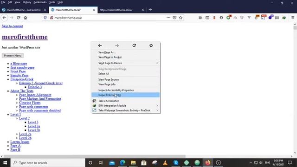This screenshot has width=297, height=167.
Task: Open the Page Markup And Formatting link
Action: 40,99
